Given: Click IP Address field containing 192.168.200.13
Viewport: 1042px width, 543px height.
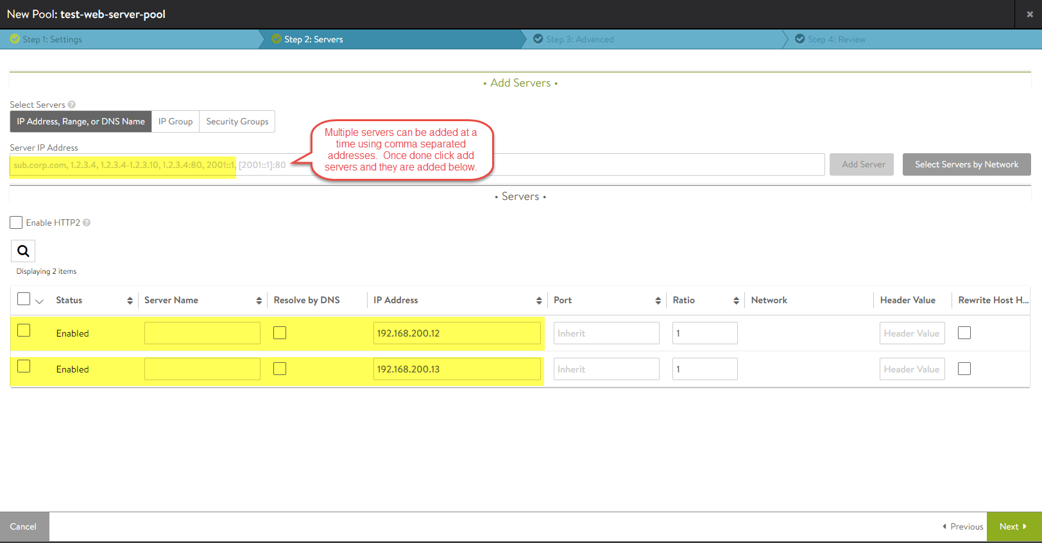Looking at the screenshot, I should pyautogui.click(x=457, y=369).
